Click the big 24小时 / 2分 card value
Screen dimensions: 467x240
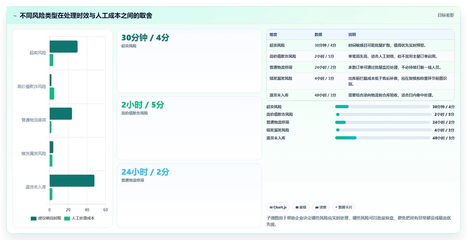tap(145, 172)
